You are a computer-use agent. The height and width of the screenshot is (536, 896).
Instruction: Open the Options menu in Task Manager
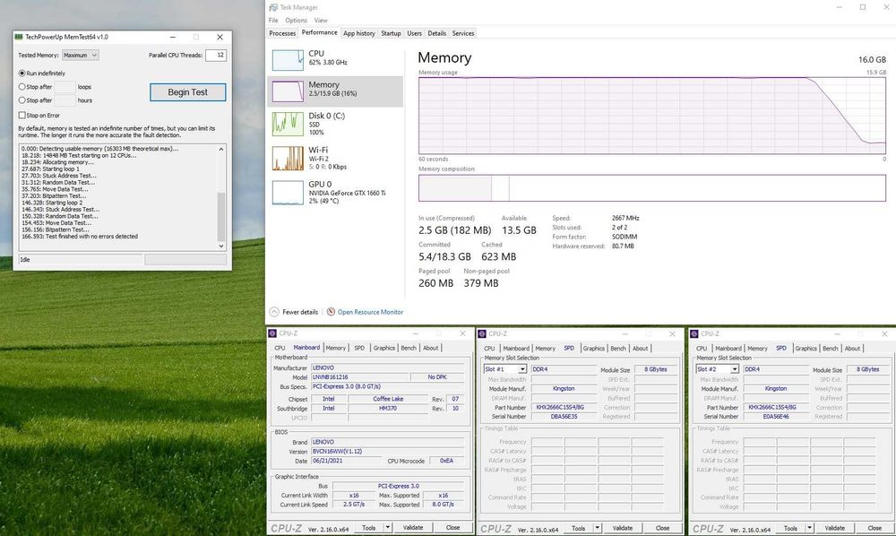(296, 20)
